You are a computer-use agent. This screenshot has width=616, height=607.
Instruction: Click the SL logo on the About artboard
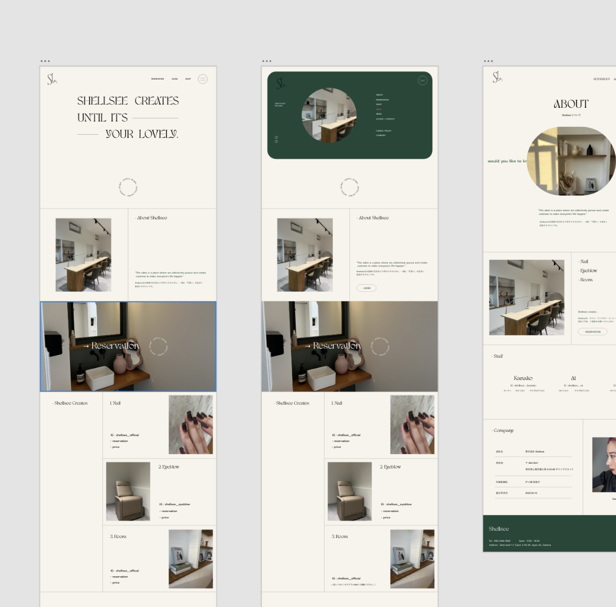coord(497,77)
